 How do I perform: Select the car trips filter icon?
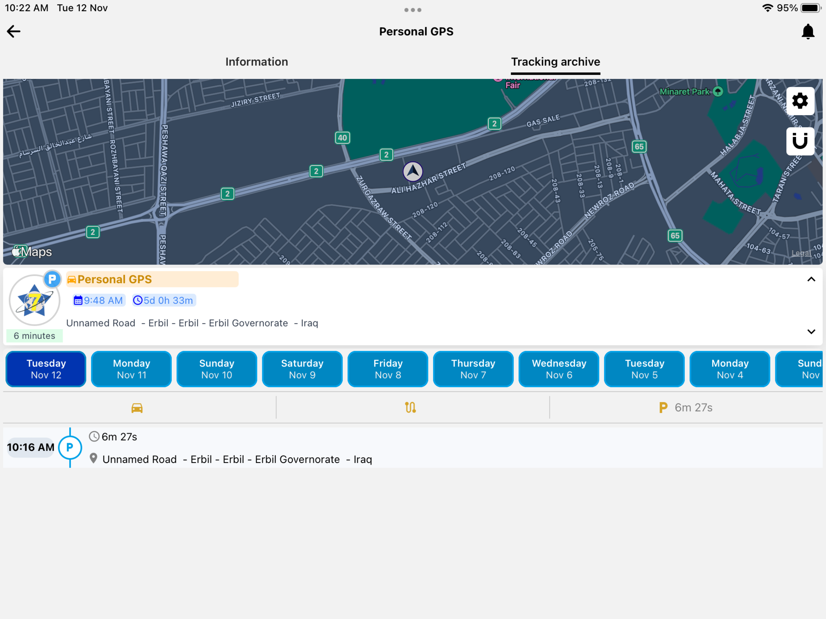click(137, 408)
